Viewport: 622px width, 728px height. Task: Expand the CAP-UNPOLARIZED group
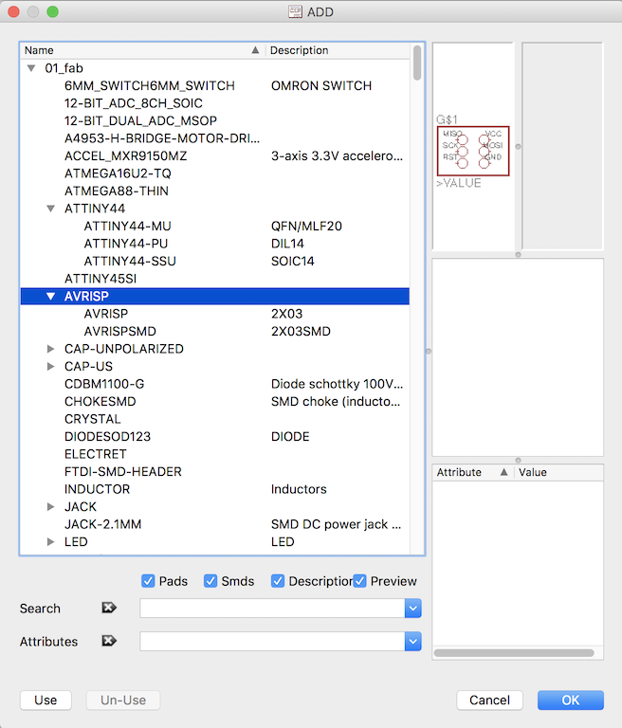(50, 349)
